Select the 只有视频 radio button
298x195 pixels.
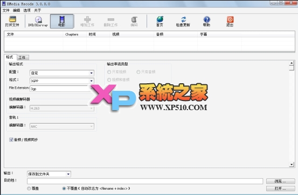pyautogui.click(x=109, y=72)
